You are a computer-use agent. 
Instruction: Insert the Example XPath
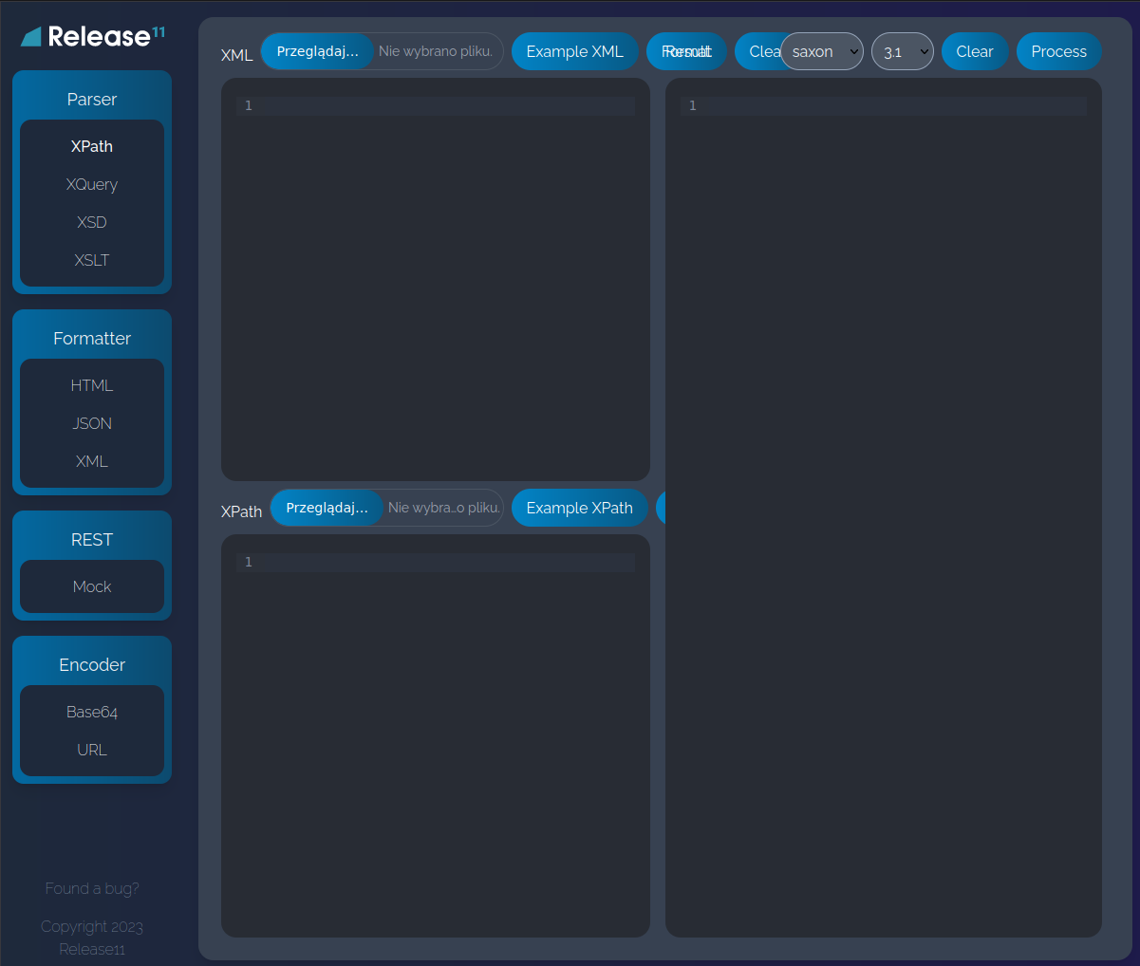[x=579, y=508]
